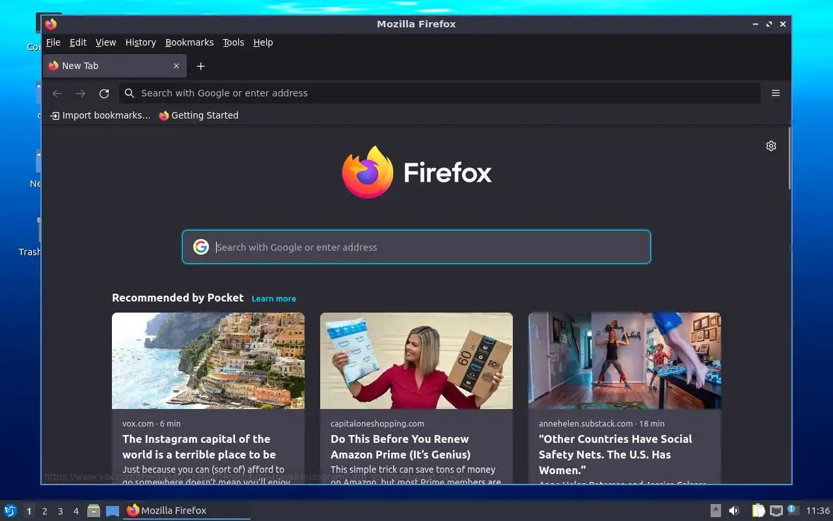833x521 pixels.
Task: Go back using the back arrow
Action: coord(57,93)
